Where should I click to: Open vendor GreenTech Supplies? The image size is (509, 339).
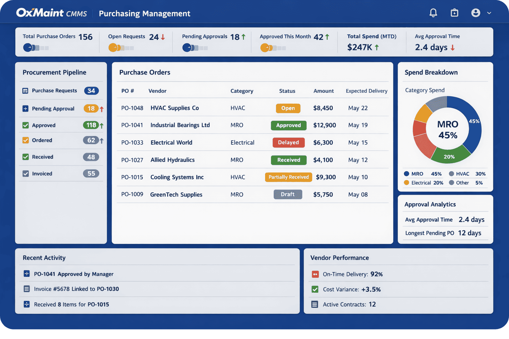coord(176,195)
